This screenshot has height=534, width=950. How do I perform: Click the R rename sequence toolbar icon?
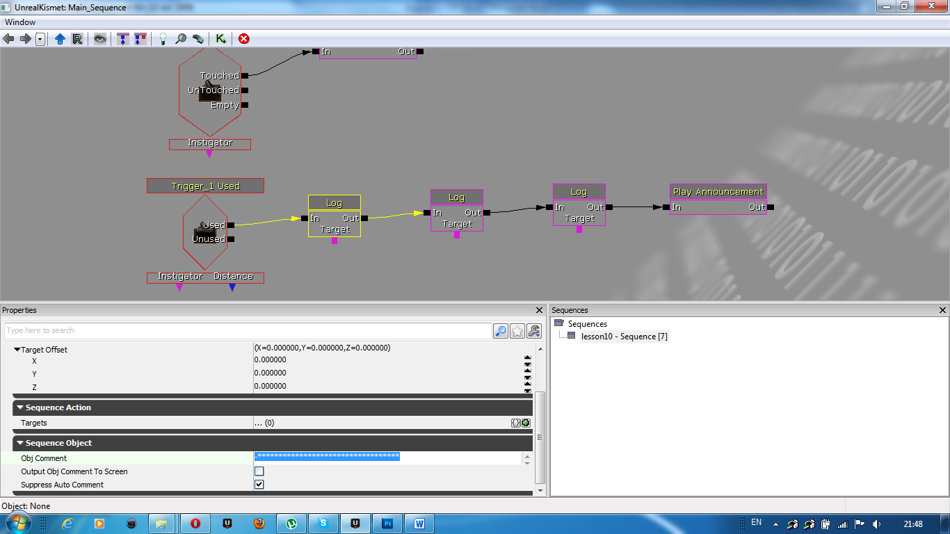(77, 39)
